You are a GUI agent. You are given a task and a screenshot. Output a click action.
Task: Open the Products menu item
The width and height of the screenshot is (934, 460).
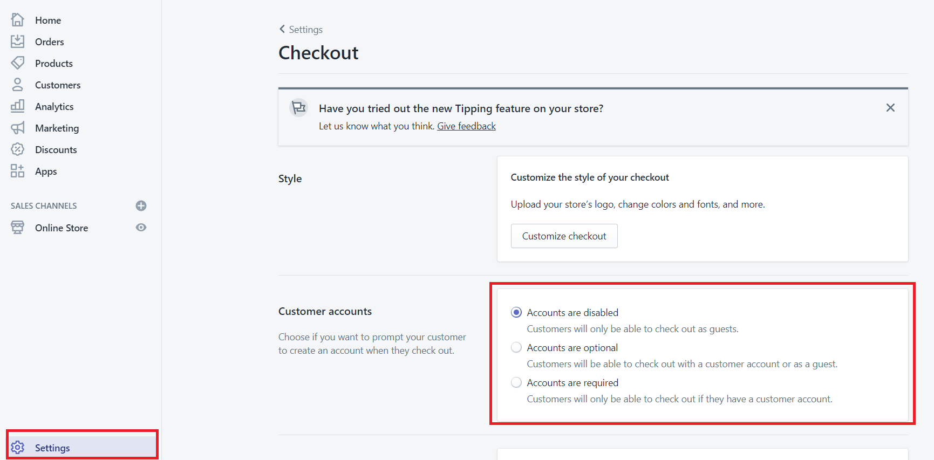click(54, 63)
